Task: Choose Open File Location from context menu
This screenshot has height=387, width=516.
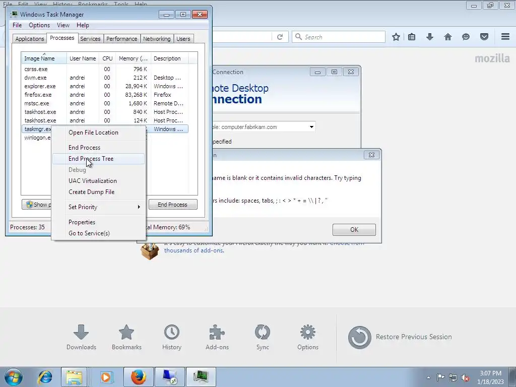Action: click(99, 133)
